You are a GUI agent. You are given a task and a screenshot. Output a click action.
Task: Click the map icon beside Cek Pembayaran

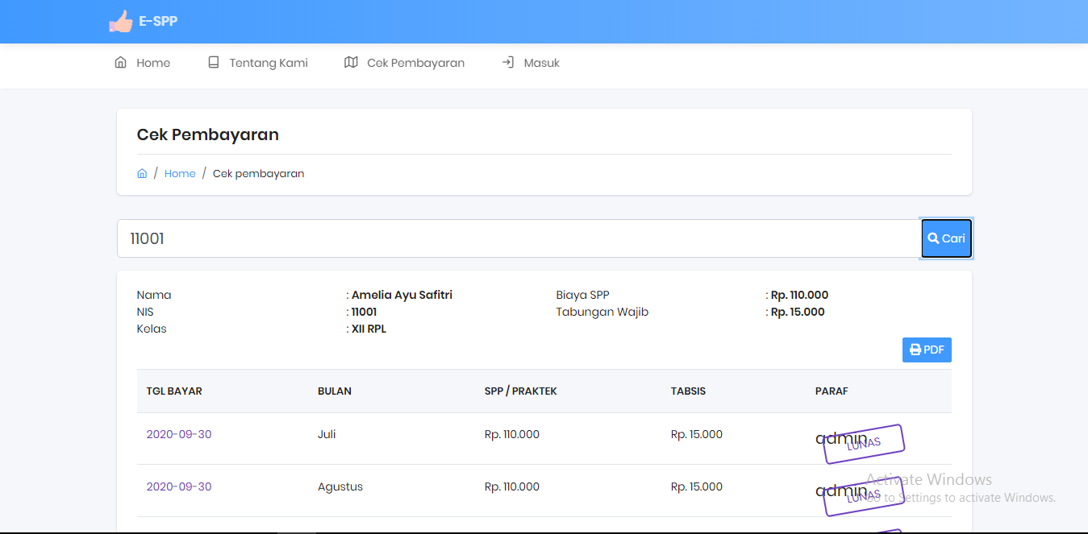[351, 62]
